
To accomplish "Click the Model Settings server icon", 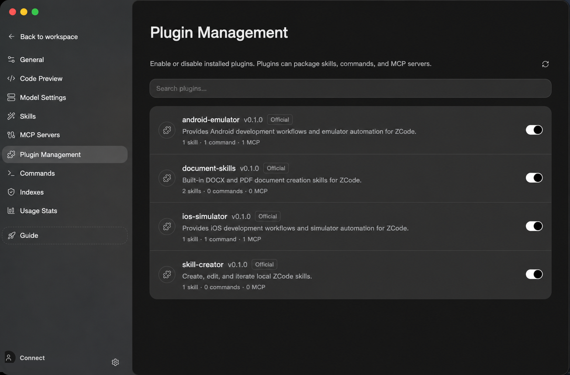I will pos(11,97).
